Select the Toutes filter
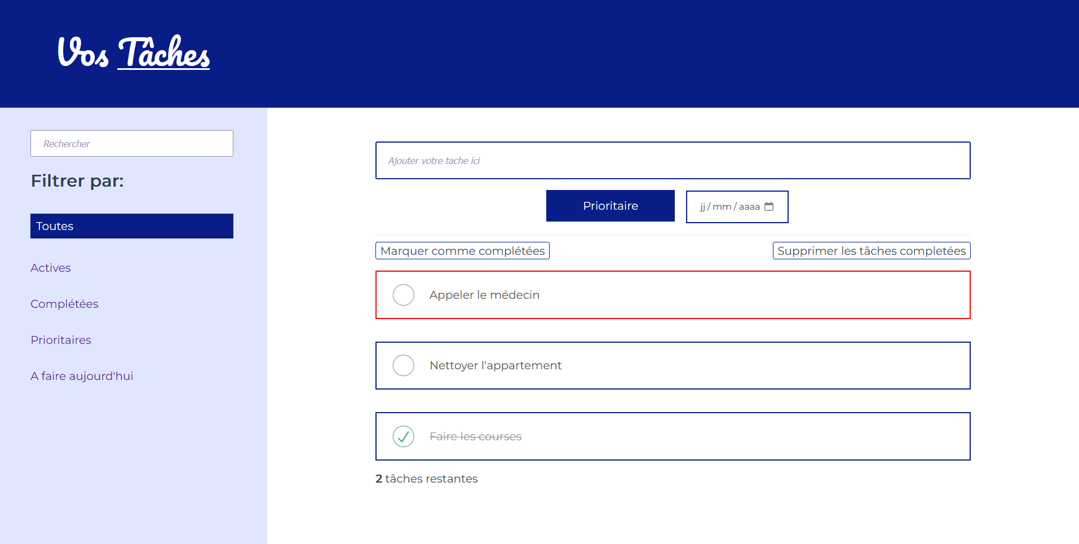 [132, 226]
